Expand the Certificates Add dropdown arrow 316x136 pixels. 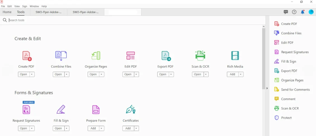point(136,128)
